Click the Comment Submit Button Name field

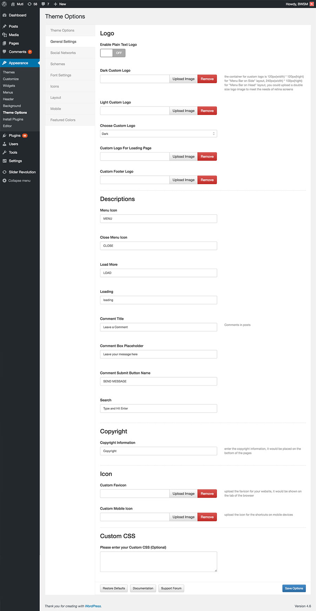[x=158, y=381]
